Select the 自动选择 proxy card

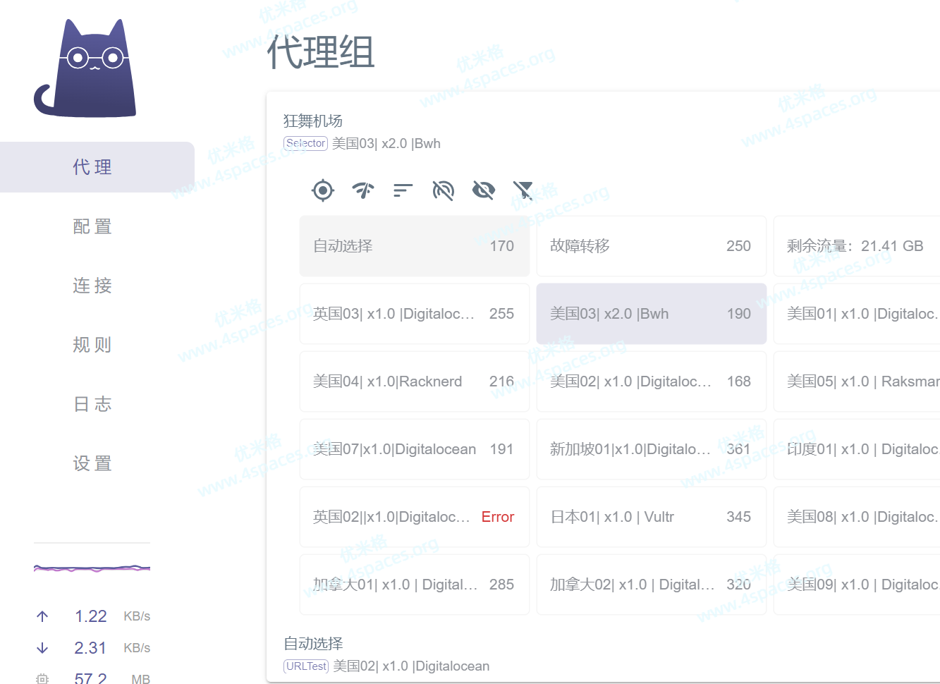[x=414, y=246]
